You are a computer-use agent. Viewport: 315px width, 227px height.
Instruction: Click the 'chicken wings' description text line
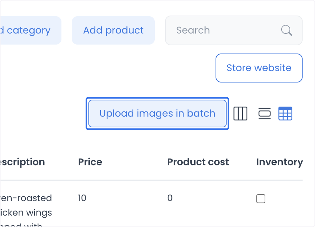pyautogui.click(x=26, y=213)
